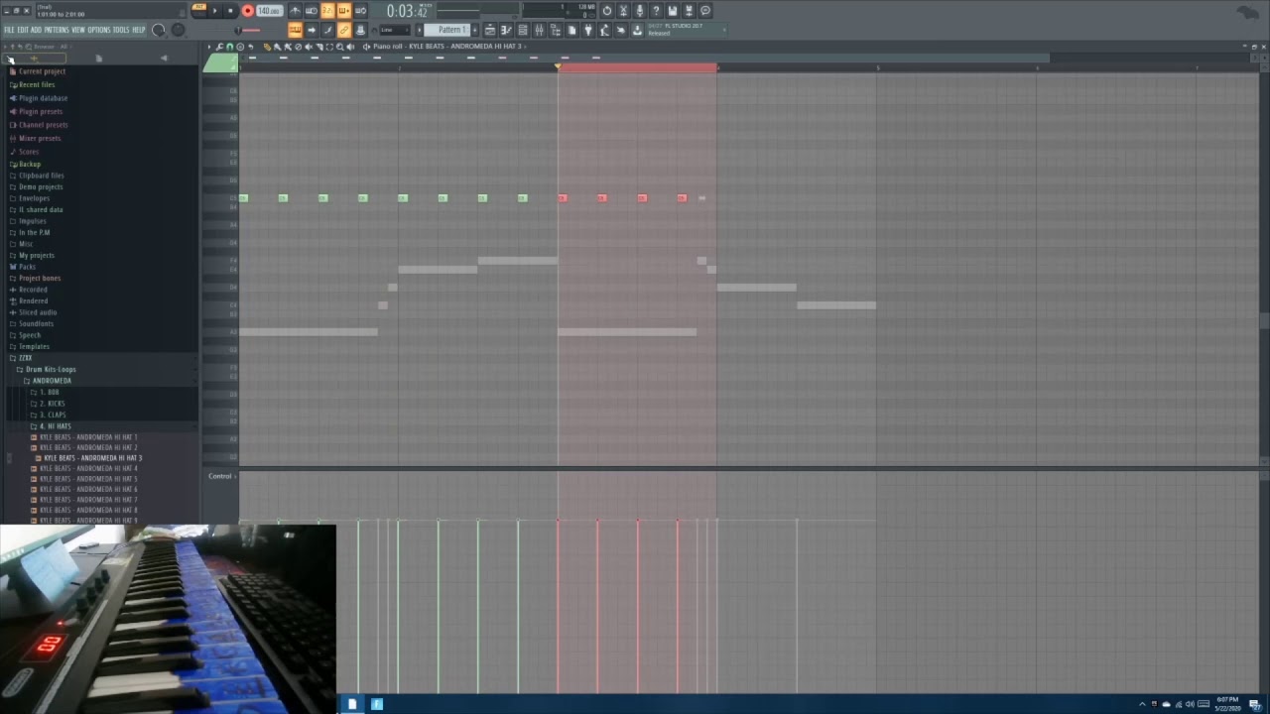Click the piano roll vertical scrollbar
The width and height of the screenshot is (1270, 714).
pos(1264,322)
